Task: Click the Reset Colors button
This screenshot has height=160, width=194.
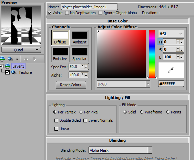Action: coord(71,85)
